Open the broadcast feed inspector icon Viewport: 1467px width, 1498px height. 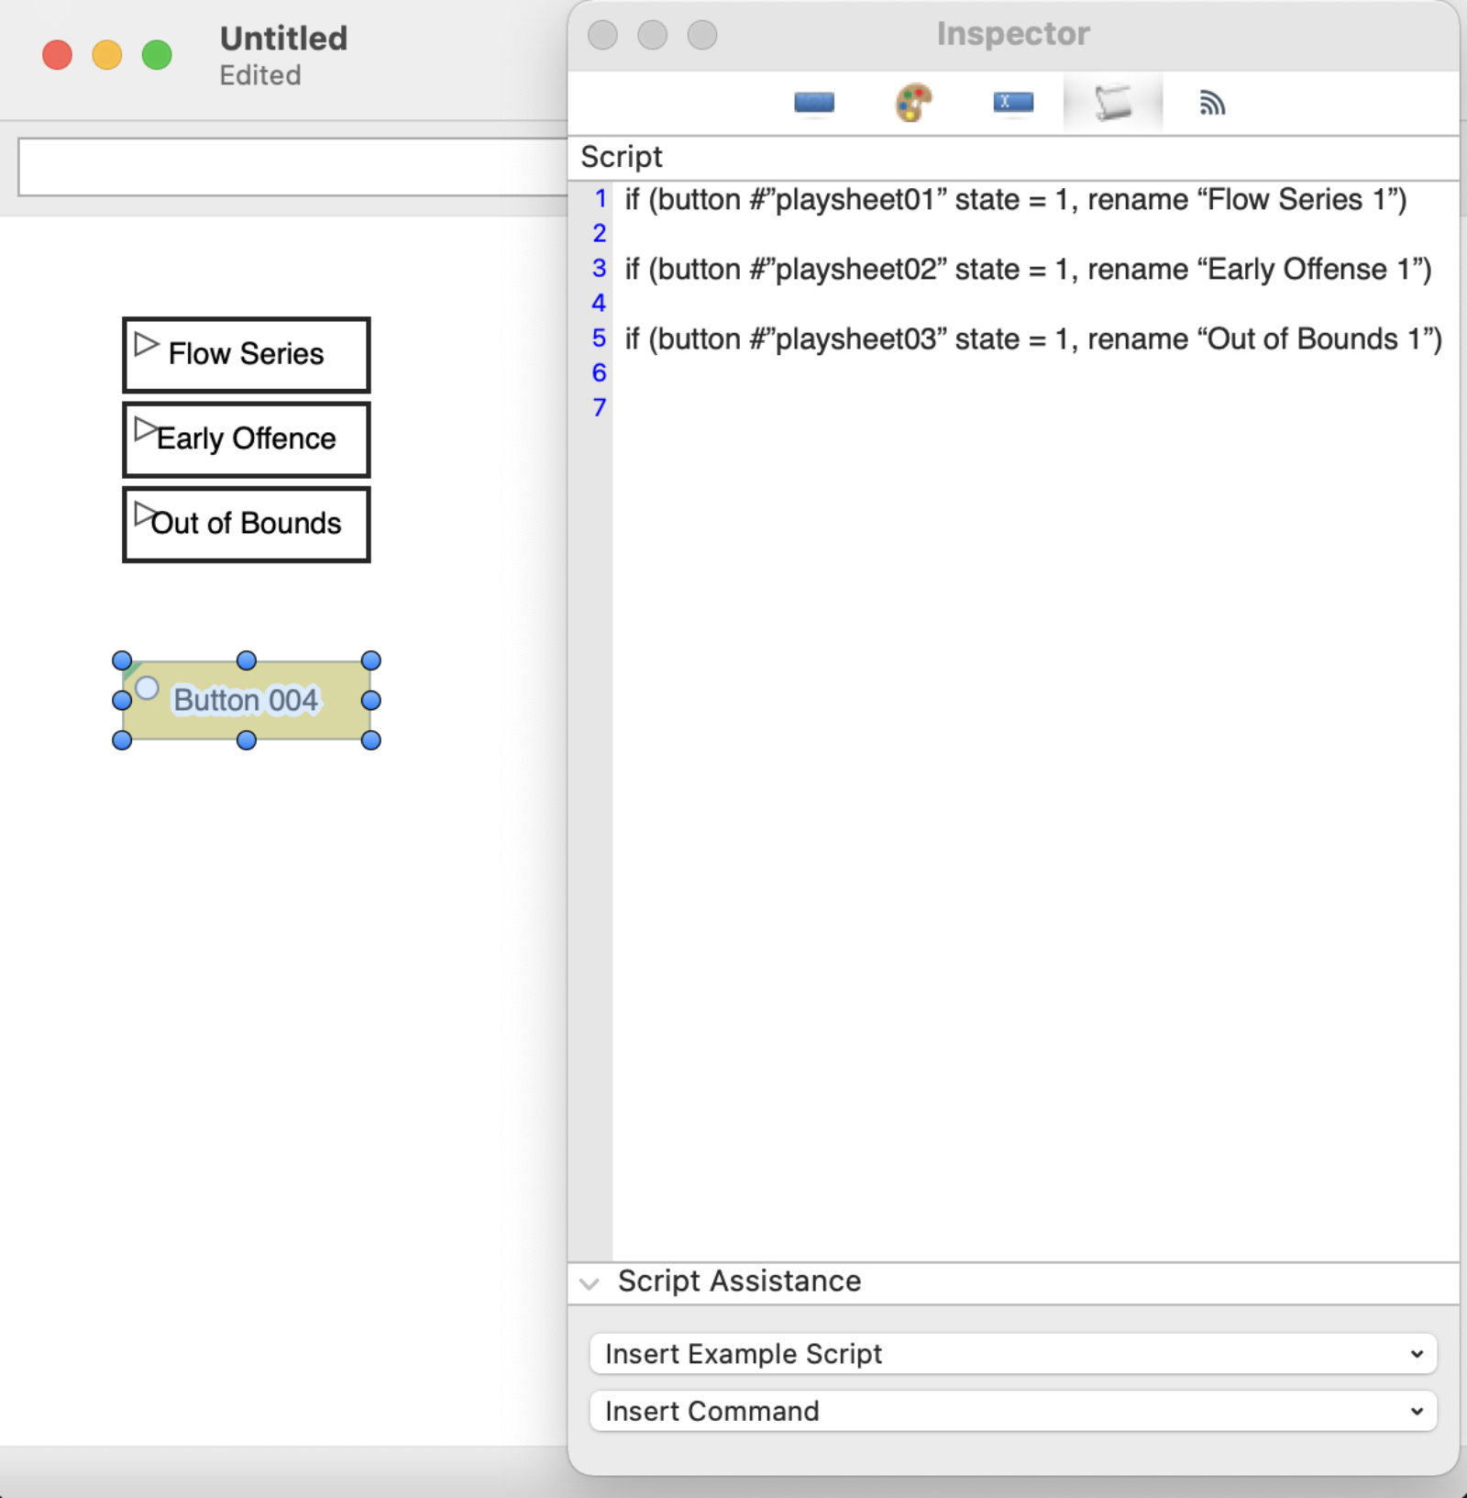(1213, 103)
